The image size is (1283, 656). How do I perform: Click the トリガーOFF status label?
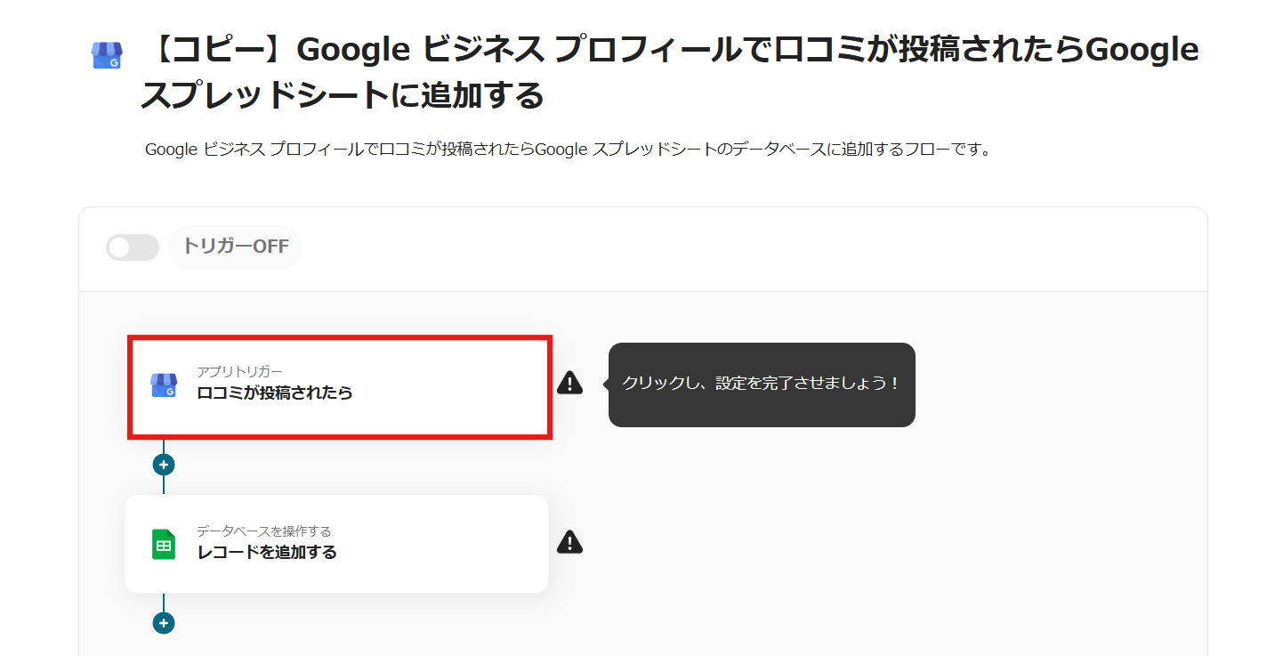click(236, 247)
